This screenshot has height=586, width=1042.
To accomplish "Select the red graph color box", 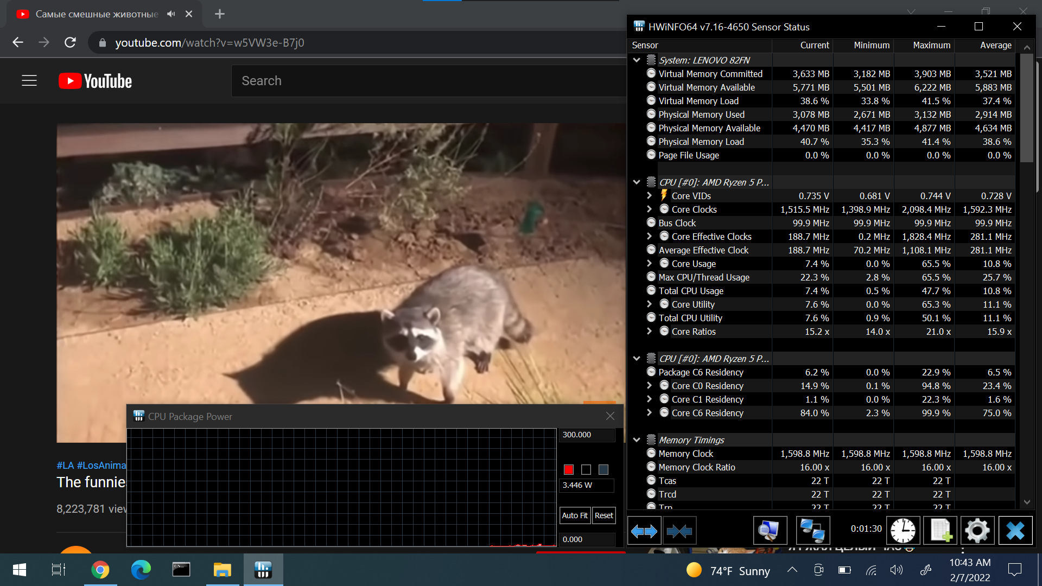I will point(569,470).
